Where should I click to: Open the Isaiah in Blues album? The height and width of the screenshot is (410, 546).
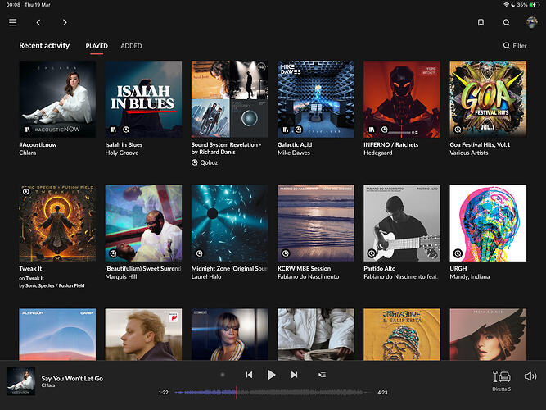click(x=143, y=98)
